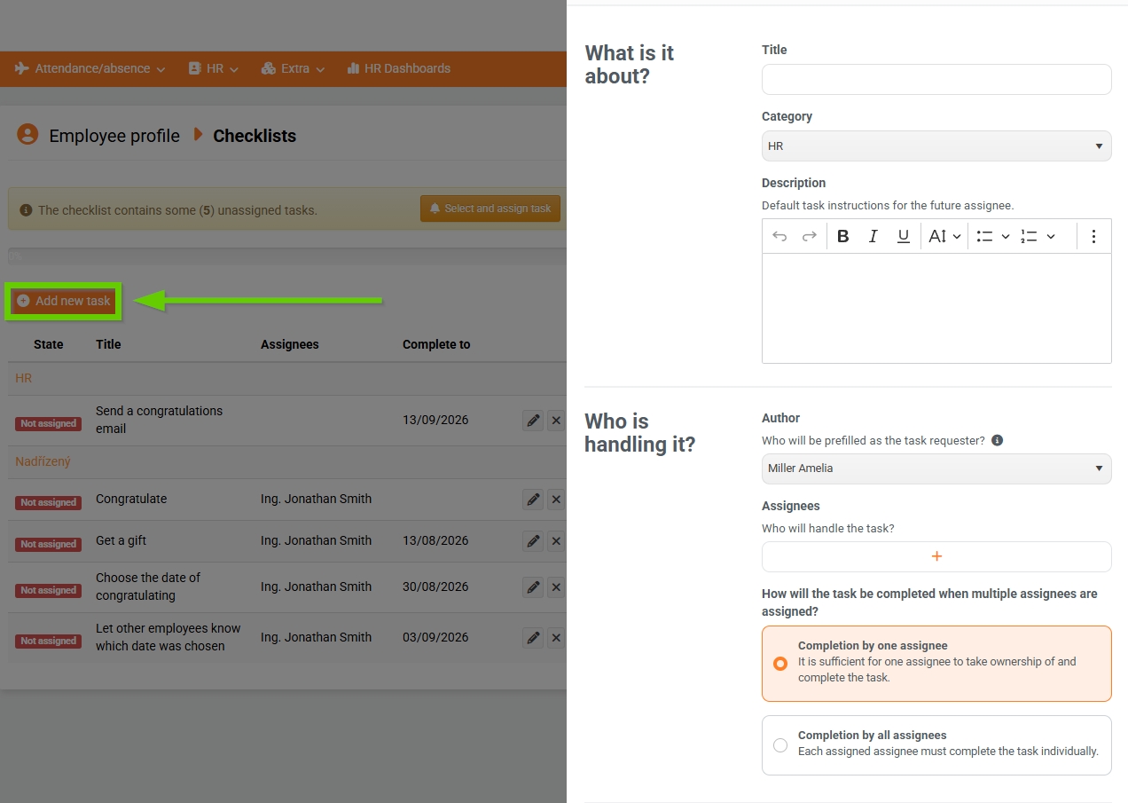
Task: Open the Category dropdown showing HR
Action: 936,146
